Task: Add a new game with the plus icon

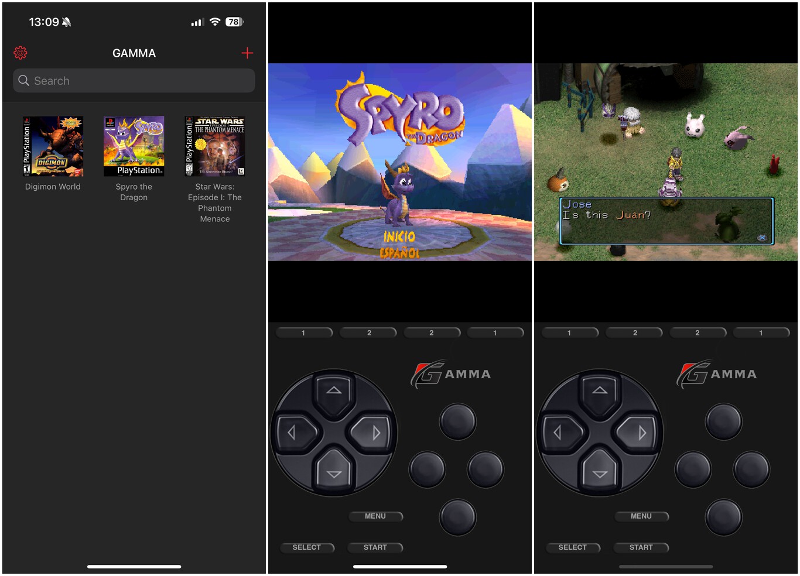Action: point(248,53)
